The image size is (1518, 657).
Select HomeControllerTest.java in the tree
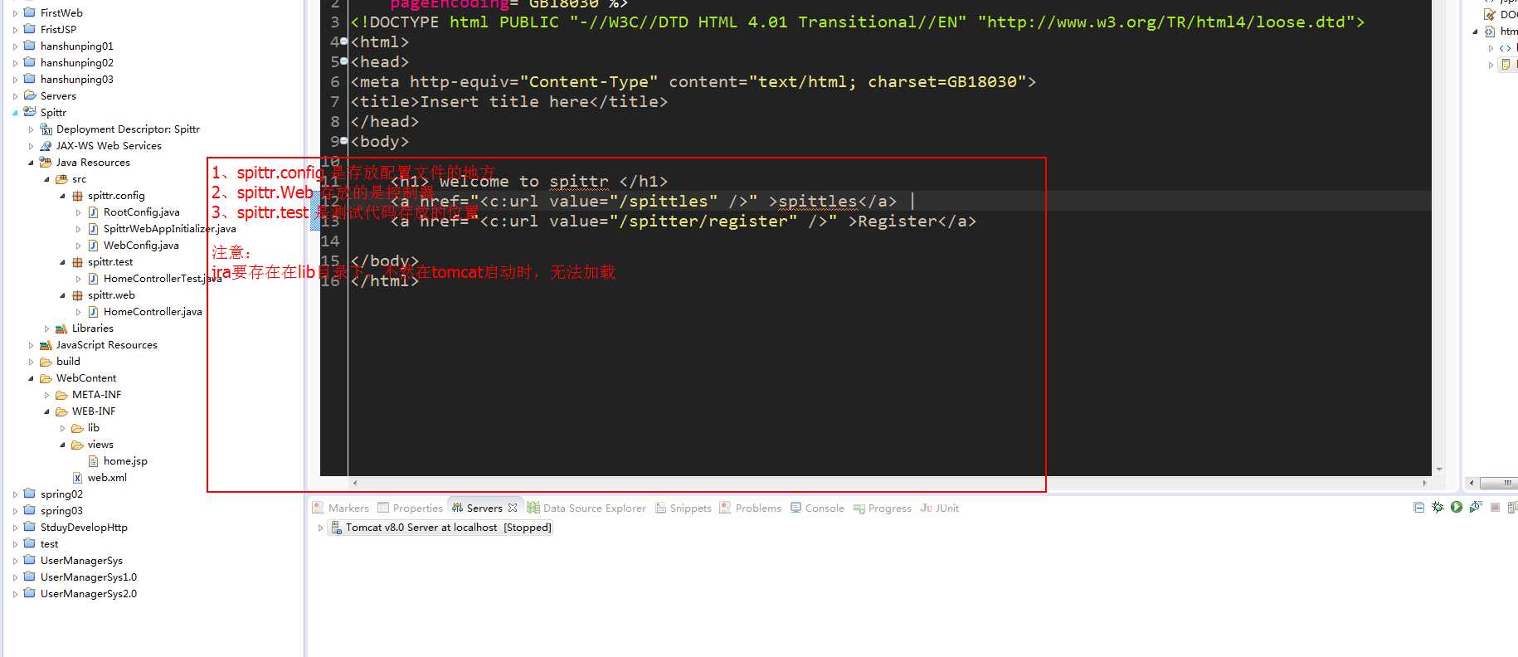[163, 278]
